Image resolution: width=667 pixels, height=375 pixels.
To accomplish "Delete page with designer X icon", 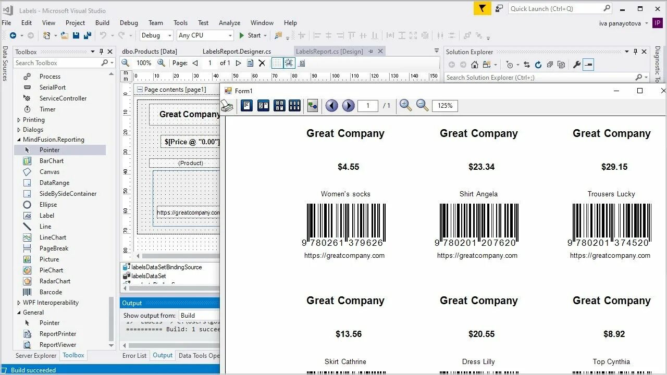I will point(262,63).
